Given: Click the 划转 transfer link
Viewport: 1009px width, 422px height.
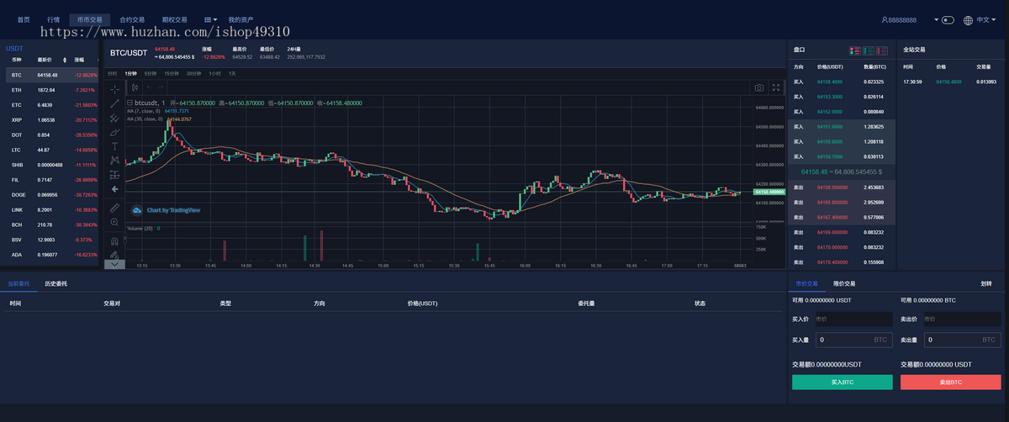Looking at the screenshot, I should [x=985, y=283].
